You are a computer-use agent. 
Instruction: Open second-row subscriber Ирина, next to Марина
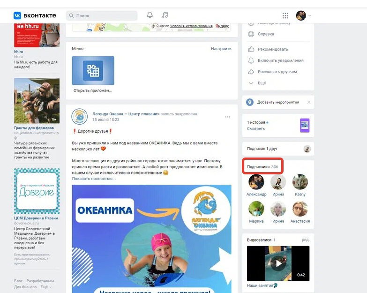(x=278, y=209)
